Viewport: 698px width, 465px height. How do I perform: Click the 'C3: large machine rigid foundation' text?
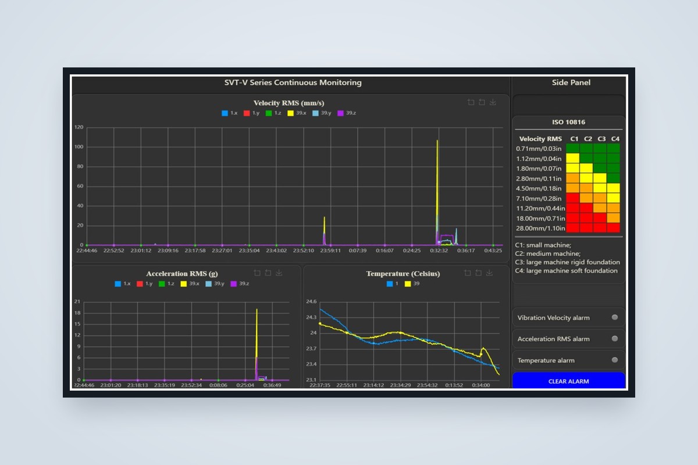pos(568,262)
